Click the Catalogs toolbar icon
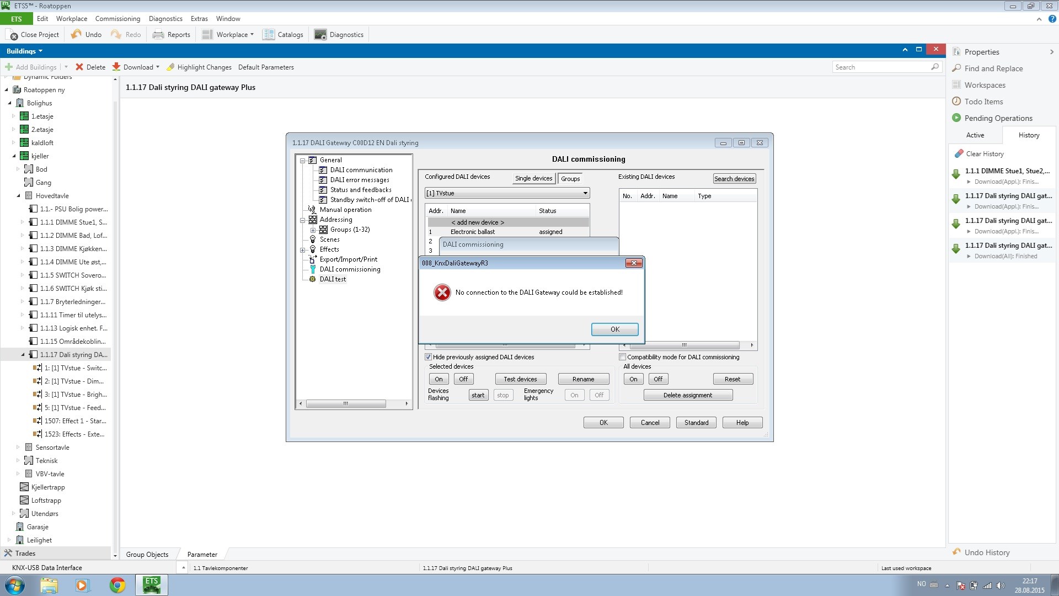Image resolution: width=1059 pixels, height=596 pixels. coord(269,35)
